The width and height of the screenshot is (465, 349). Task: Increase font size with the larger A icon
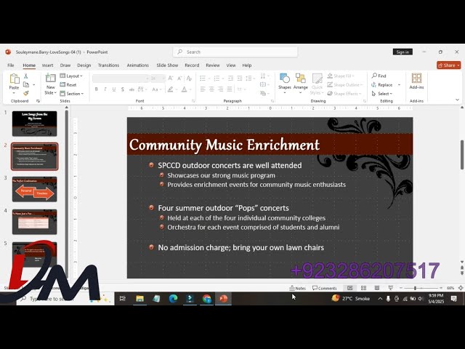click(171, 79)
